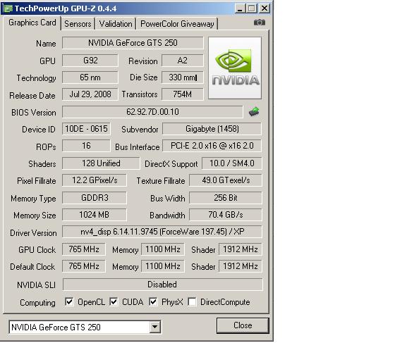Click the DirectX Support label
The image size is (407, 343).
coord(171,164)
